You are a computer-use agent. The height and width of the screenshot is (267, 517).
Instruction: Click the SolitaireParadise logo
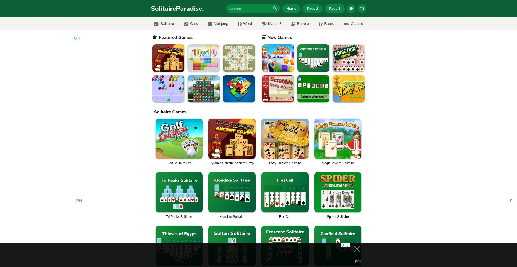[177, 9]
